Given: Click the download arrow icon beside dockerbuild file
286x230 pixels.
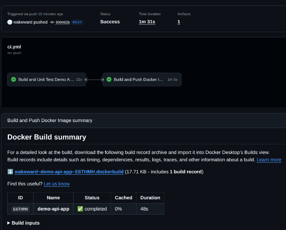Looking at the screenshot, I should point(10,172).
